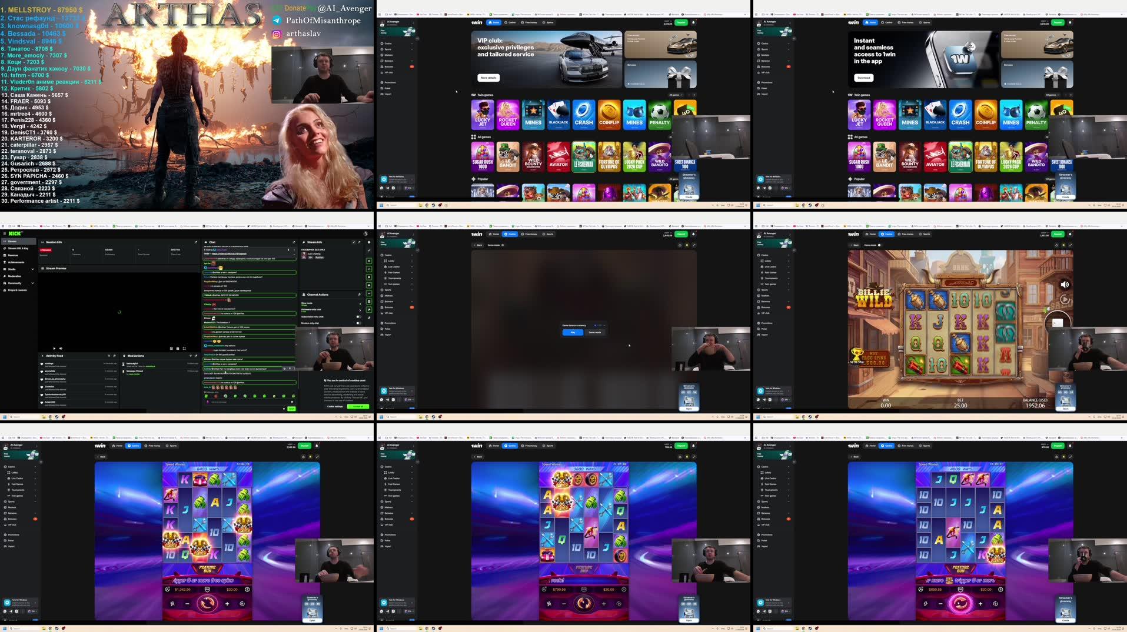The image size is (1127, 632).
Task: Click Download on the 1win app banner
Action: pyautogui.click(x=863, y=78)
